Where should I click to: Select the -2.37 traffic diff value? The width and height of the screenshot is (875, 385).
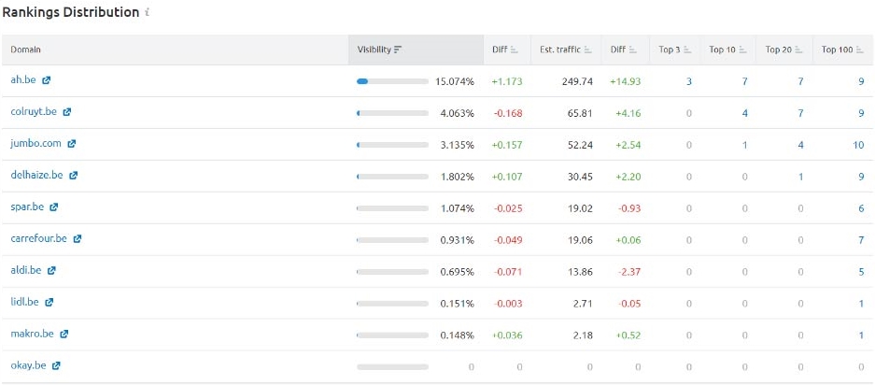(629, 272)
